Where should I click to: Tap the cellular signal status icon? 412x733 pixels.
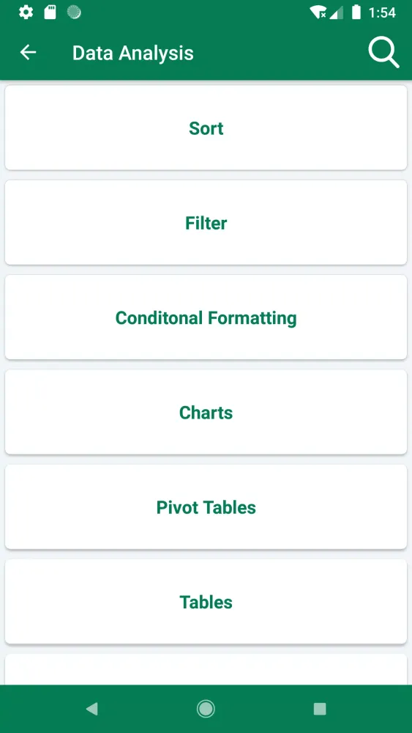pyautogui.click(x=336, y=12)
